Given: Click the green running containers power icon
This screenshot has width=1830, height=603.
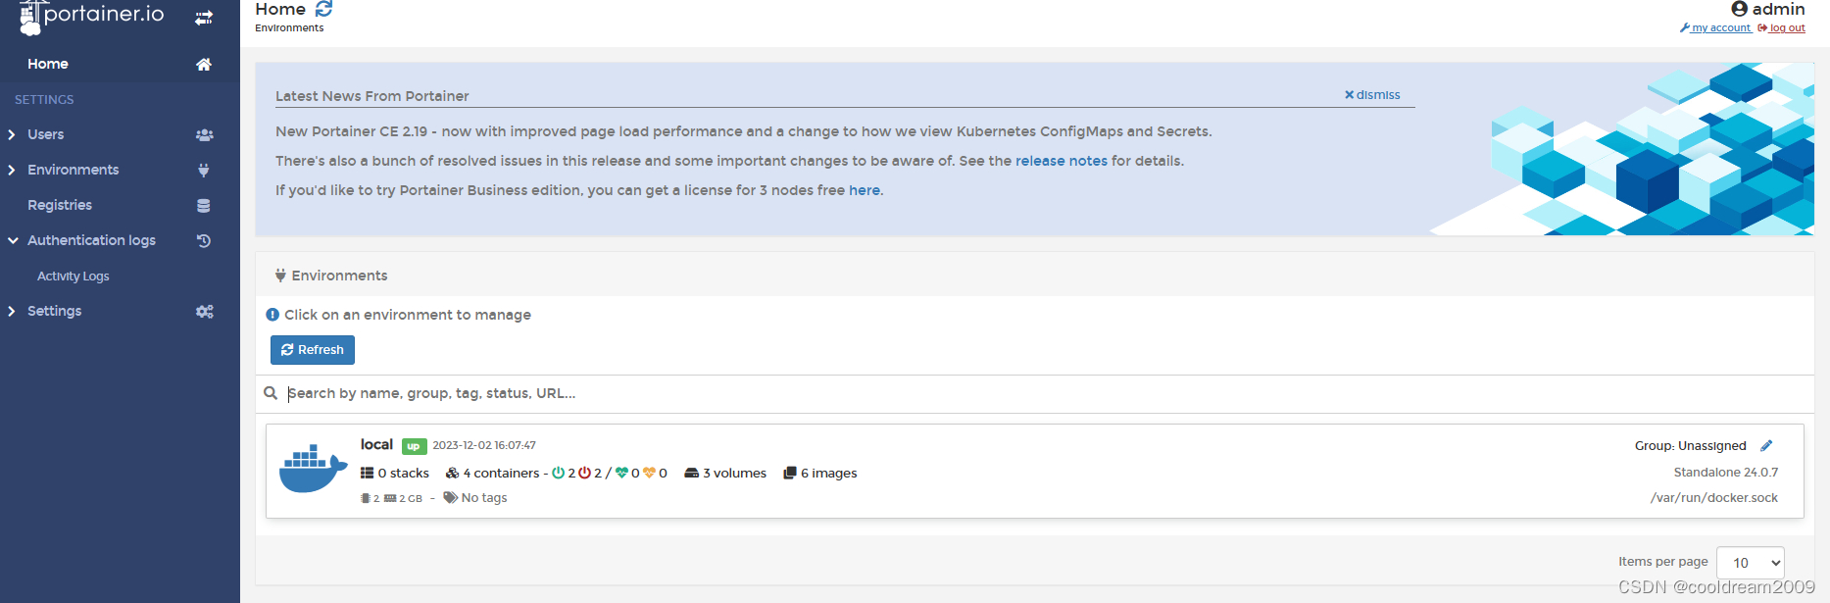Looking at the screenshot, I should coord(558,473).
